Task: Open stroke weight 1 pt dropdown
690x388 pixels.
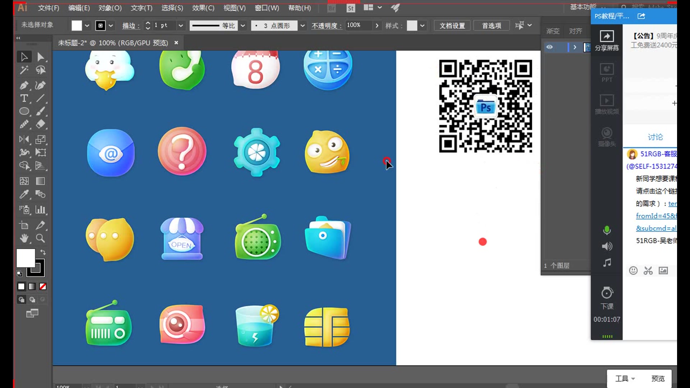Action: pyautogui.click(x=181, y=26)
